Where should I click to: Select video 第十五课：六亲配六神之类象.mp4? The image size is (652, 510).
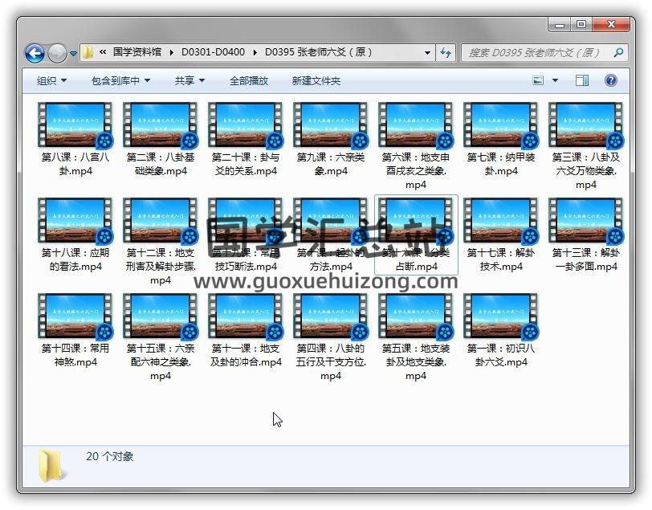point(161,337)
